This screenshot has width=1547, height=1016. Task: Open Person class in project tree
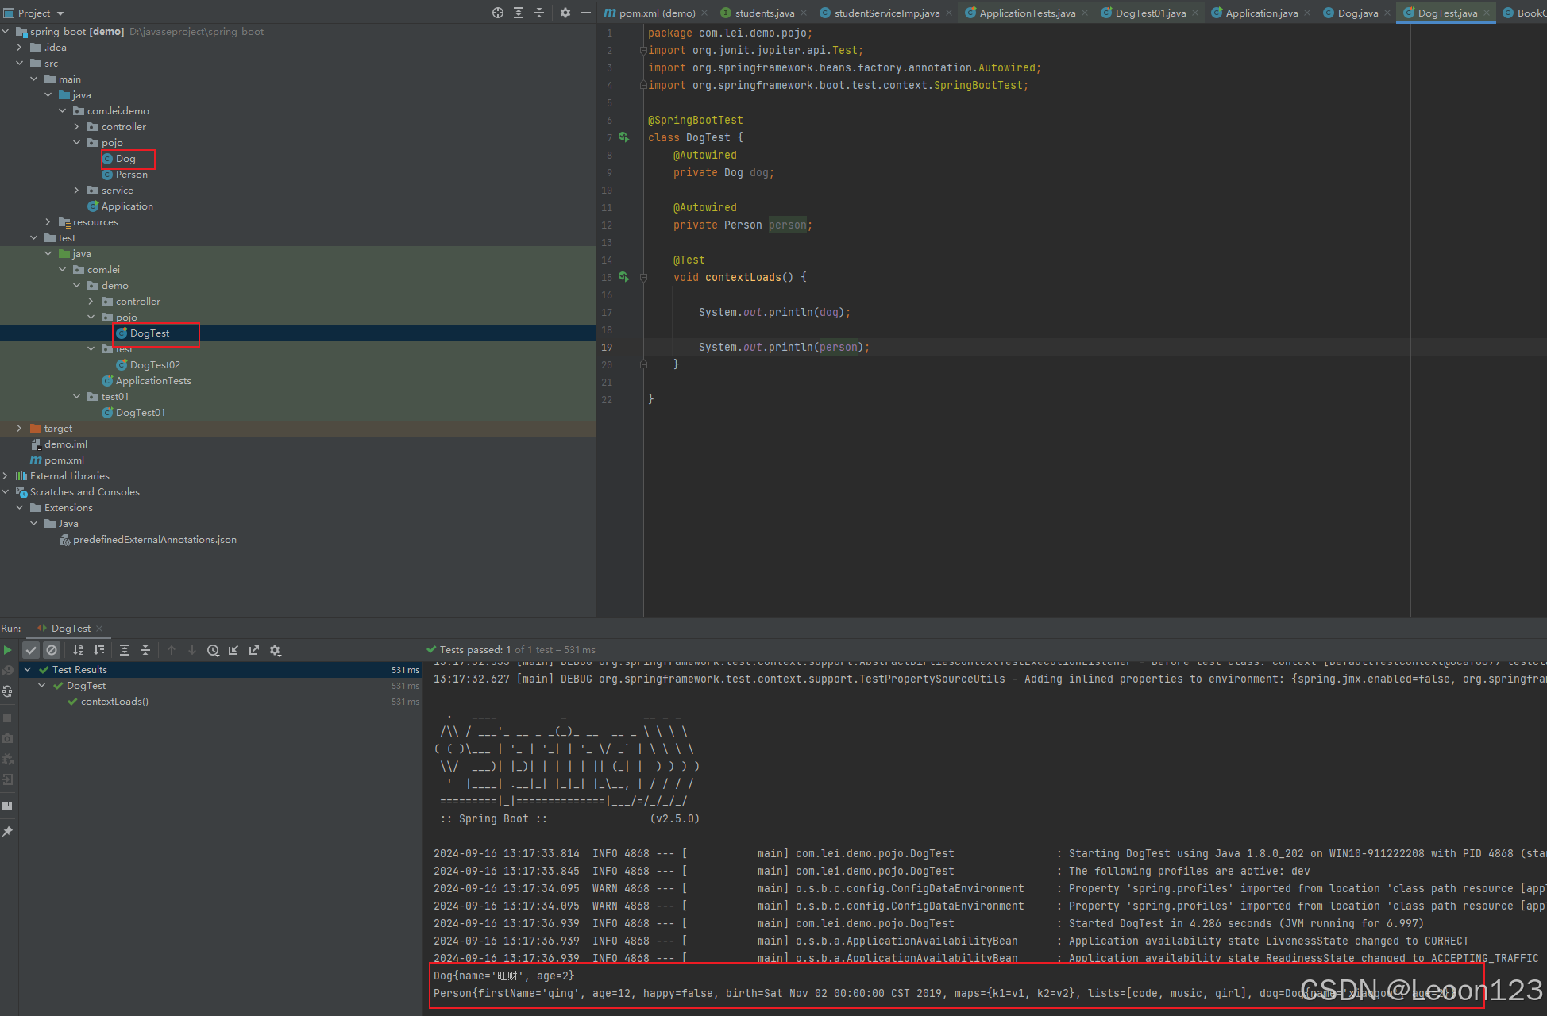point(131,175)
